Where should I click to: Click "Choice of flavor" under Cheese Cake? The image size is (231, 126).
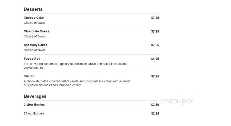click(x=34, y=23)
